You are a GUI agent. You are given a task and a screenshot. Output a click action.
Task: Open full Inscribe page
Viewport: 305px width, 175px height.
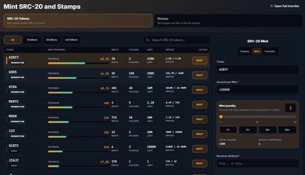pos(284,6)
